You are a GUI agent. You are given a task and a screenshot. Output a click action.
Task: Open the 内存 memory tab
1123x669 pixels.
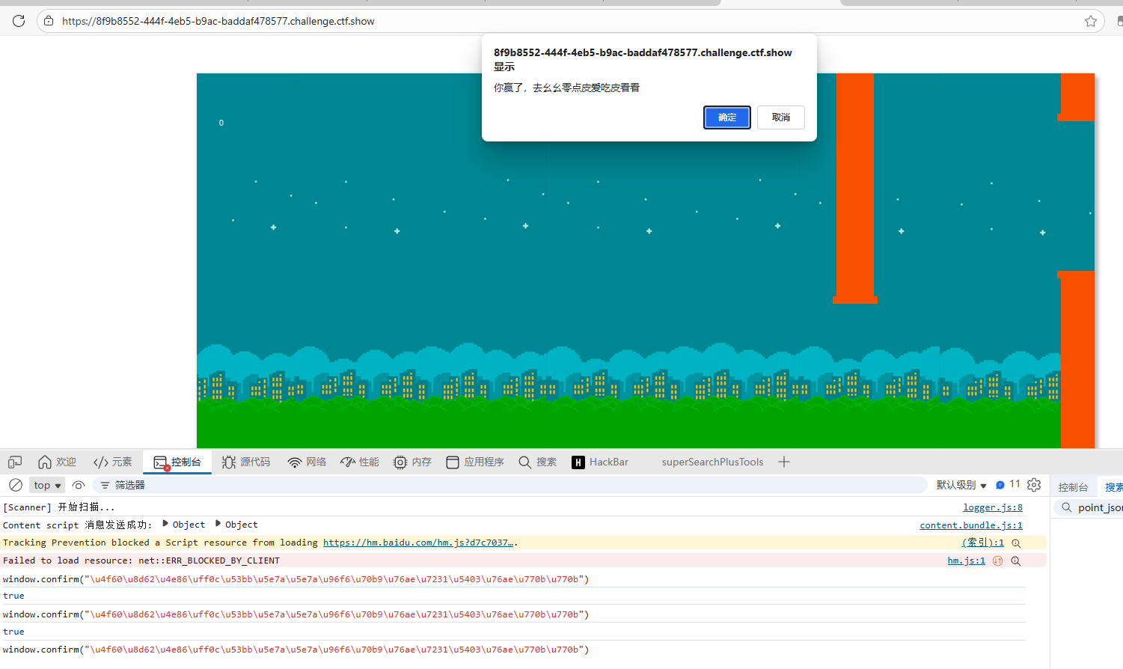[x=413, y=462]
